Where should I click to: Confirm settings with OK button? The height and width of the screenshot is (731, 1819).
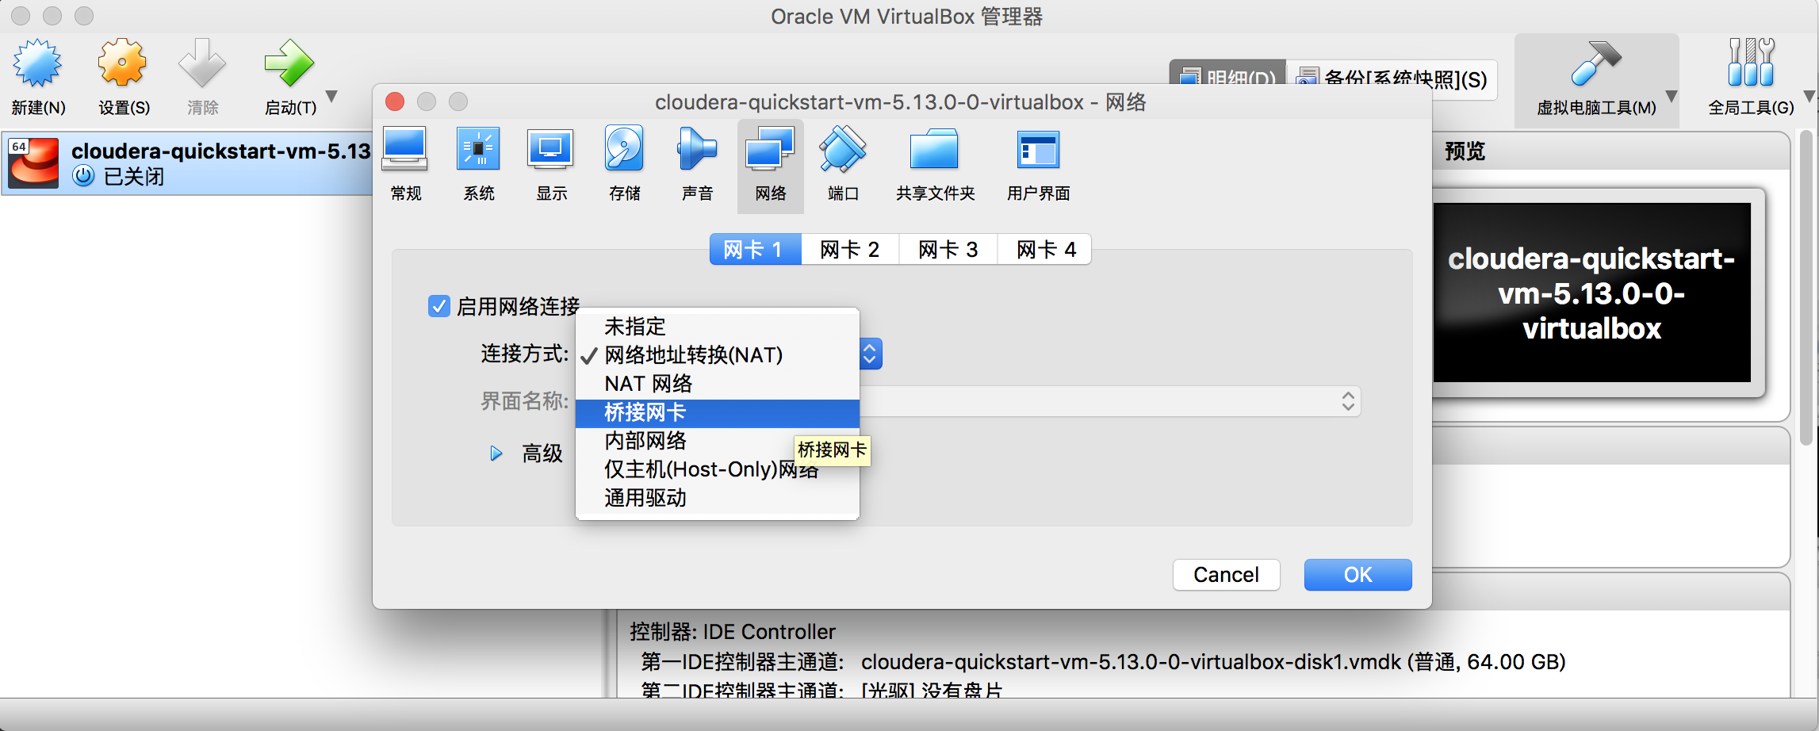1358,575
